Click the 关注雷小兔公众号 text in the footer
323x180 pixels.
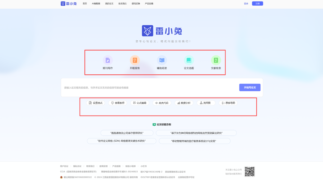pyautogui.click(x=233, y=170)
